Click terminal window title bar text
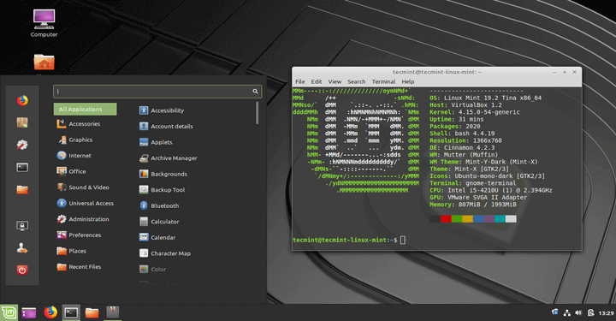This screenshot has width=616, height=321. (x=437, y=72)
